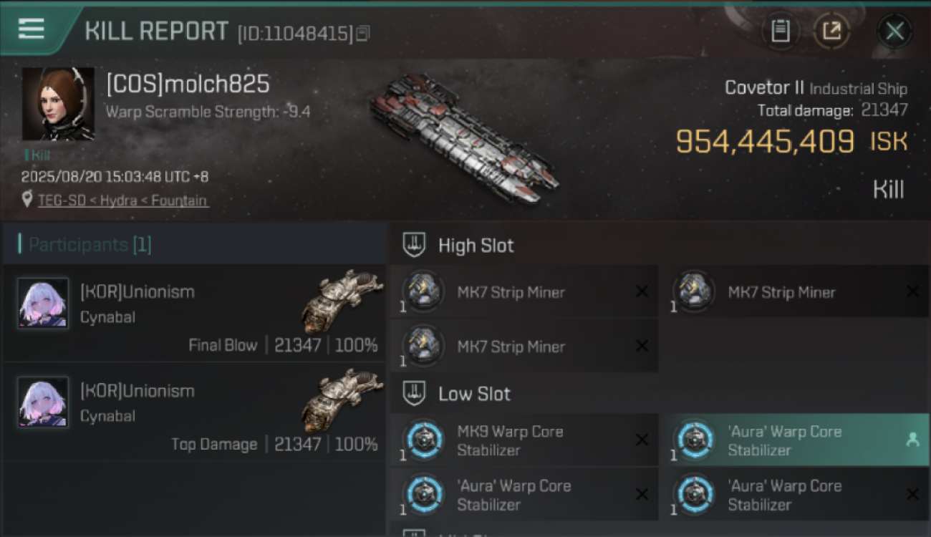Click the Covetor II ship name

pyautogui.click(x=764, y=88)
